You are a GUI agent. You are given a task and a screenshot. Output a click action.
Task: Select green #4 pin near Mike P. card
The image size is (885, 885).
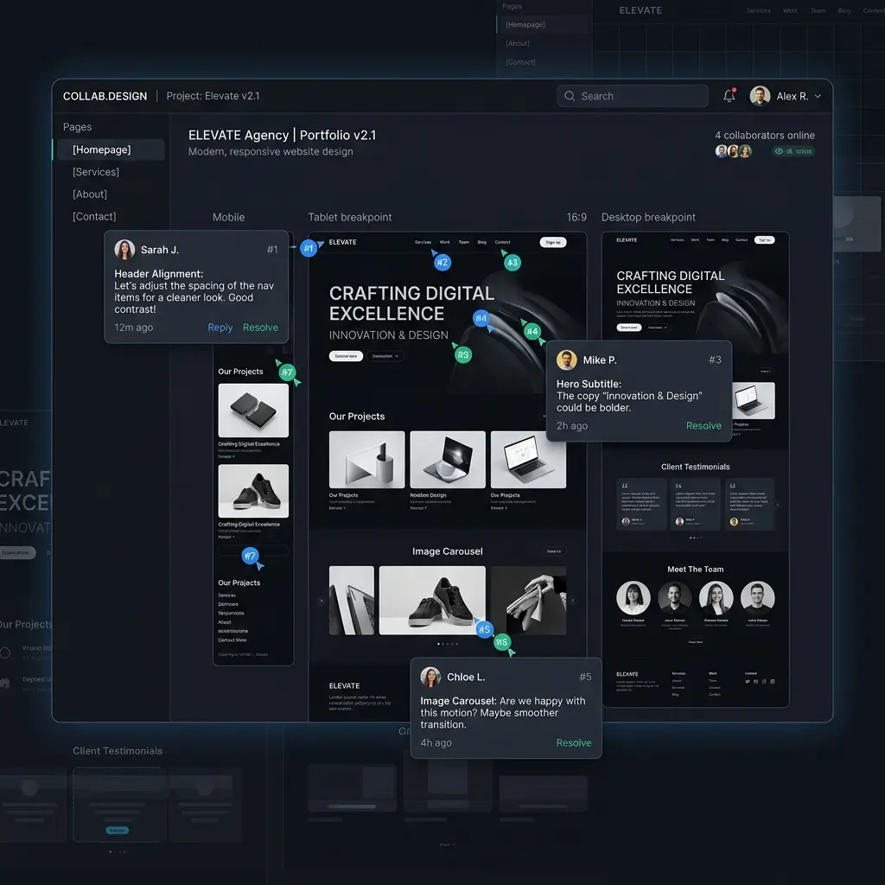tap(532, 331)
